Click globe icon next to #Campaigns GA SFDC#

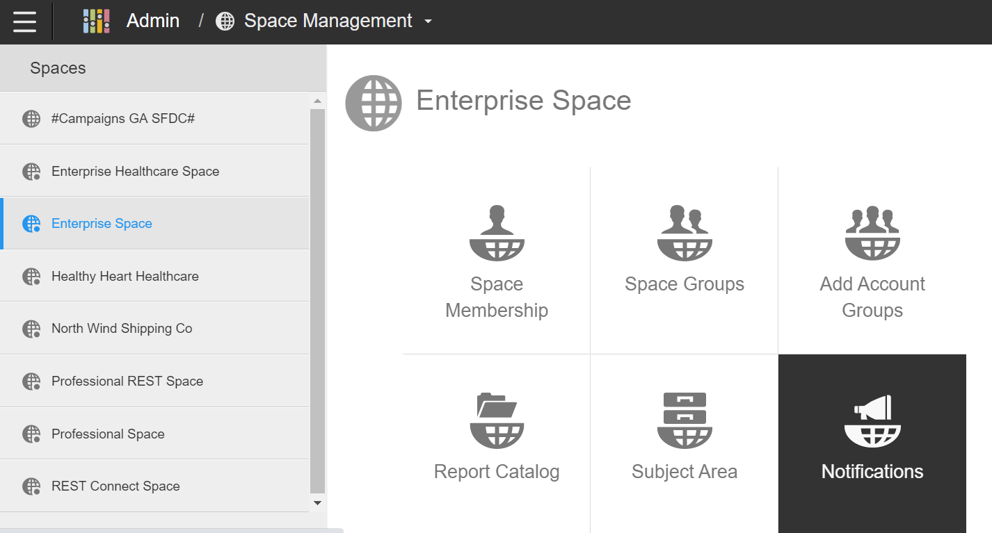31,119
